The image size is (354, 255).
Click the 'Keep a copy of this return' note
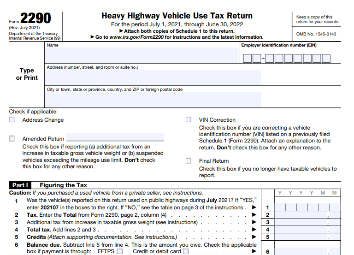[x=318, y=19]
